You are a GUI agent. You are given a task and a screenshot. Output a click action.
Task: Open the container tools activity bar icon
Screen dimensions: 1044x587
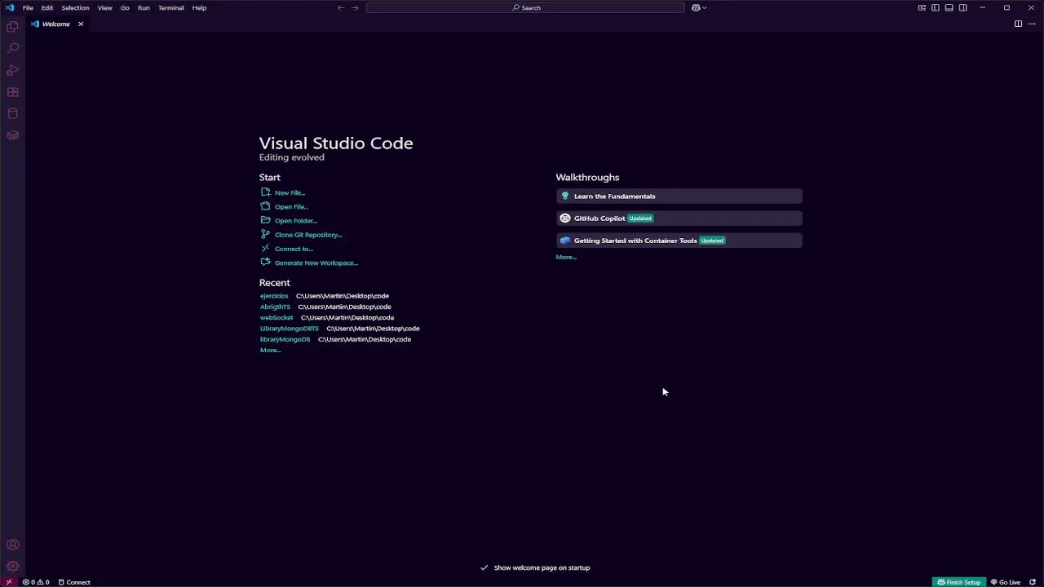coord(12,135)
